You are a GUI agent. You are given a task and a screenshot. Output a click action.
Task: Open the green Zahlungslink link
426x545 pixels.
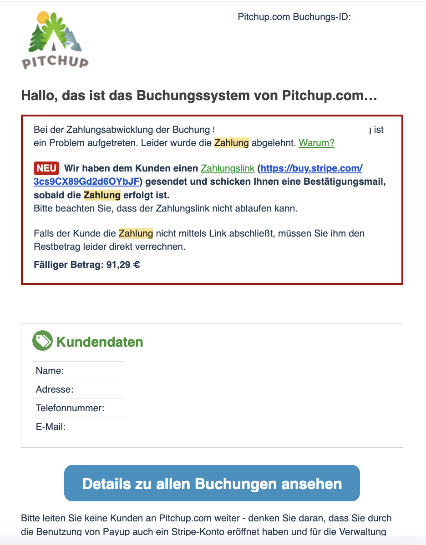pos(228,169)
